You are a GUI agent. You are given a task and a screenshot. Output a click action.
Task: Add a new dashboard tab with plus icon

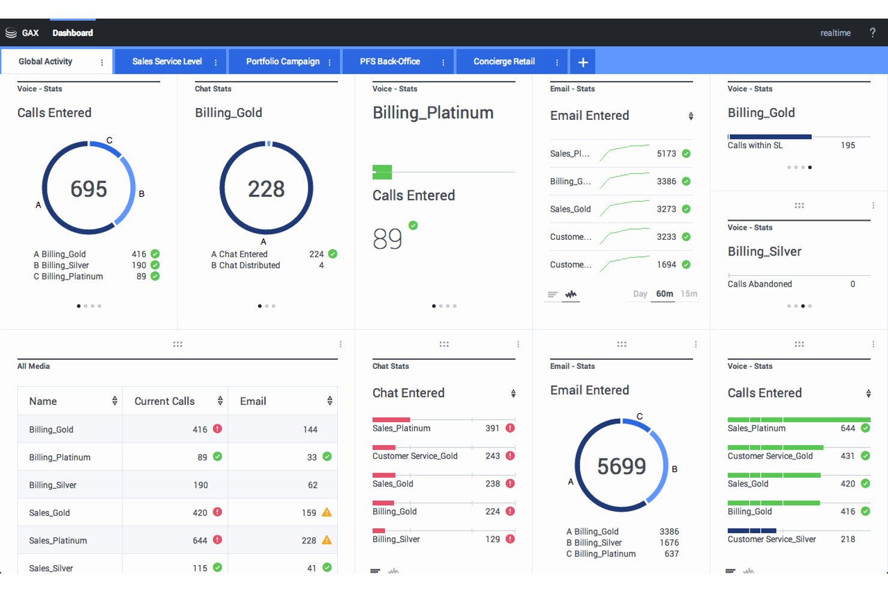click(583, 62)
